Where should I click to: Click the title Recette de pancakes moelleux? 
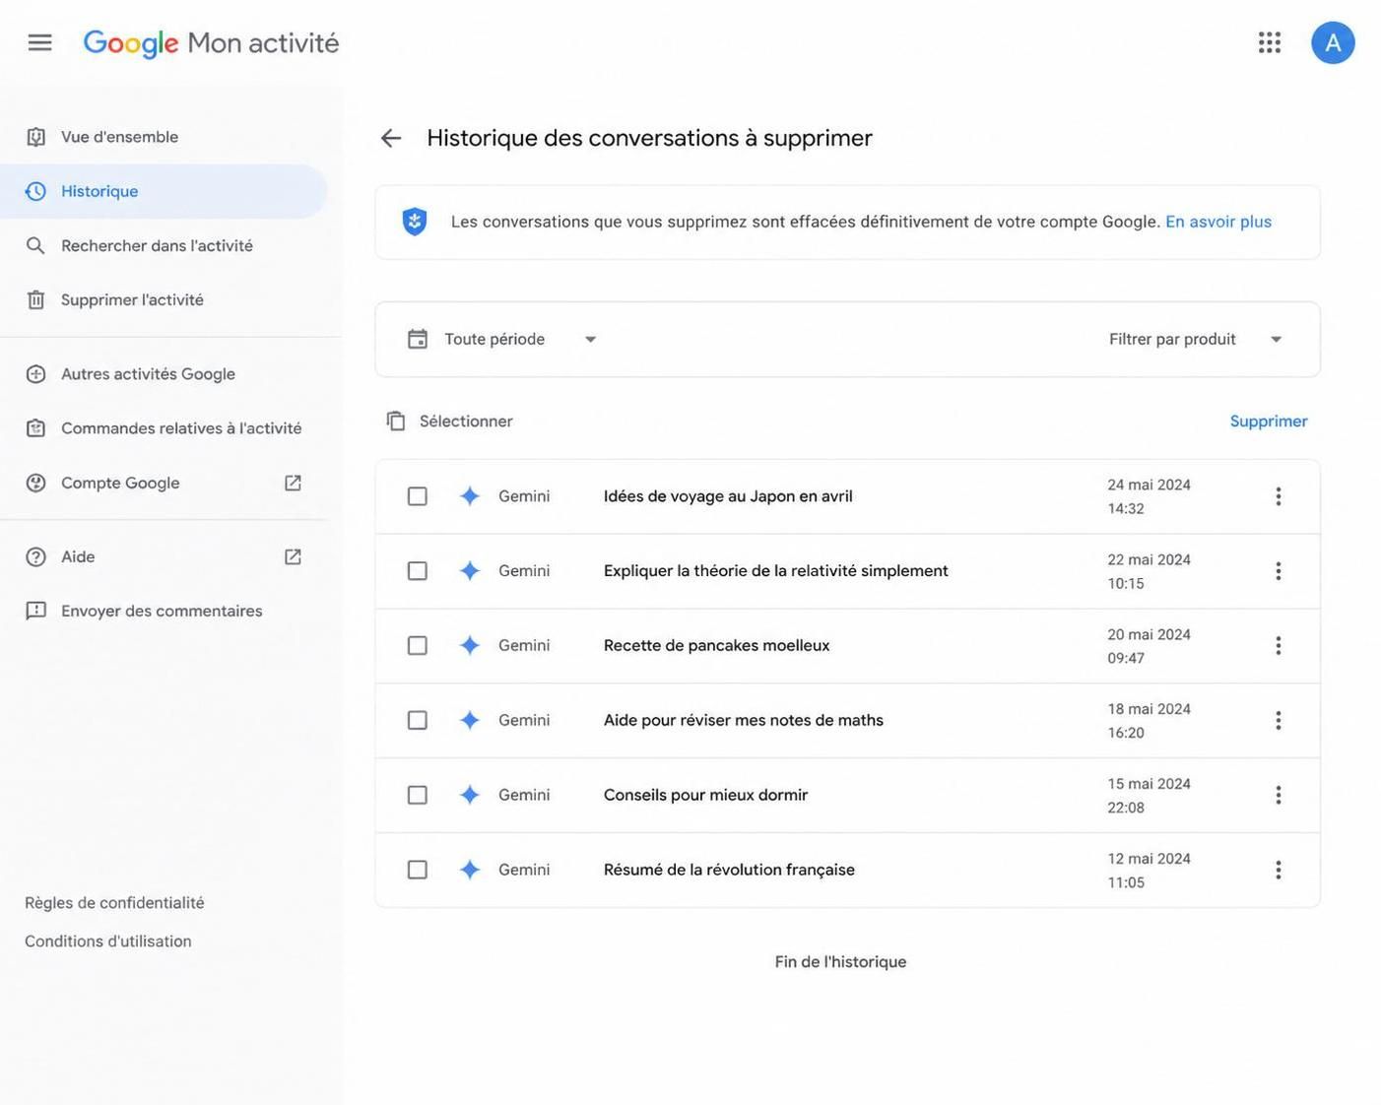(716, 646)
